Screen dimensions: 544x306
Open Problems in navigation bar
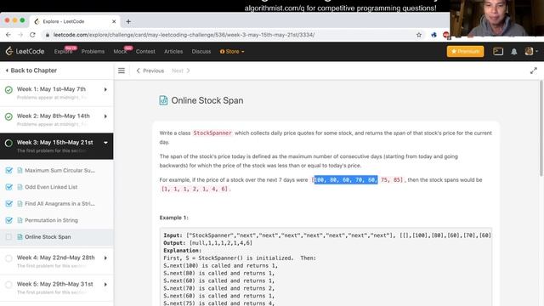click(93, 51)
